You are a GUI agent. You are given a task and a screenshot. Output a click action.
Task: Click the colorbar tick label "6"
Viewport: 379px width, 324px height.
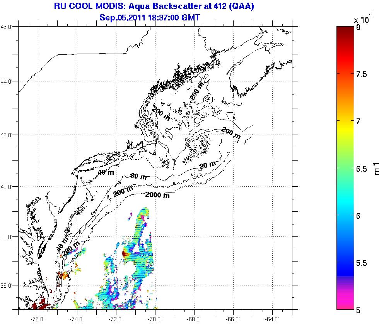coord(358,216)
